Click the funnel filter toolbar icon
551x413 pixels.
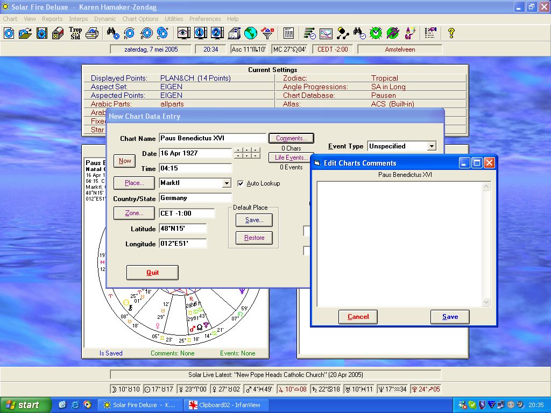click(267, 33)
